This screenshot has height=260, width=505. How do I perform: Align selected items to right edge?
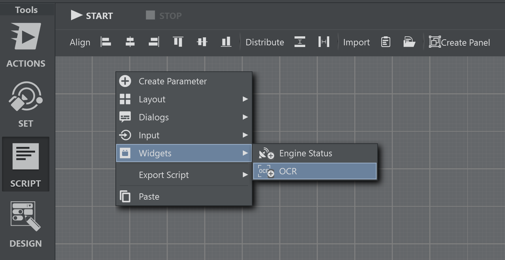point(154,42)
